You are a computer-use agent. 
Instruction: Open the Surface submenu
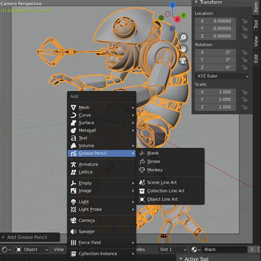[x=102, y=123]
